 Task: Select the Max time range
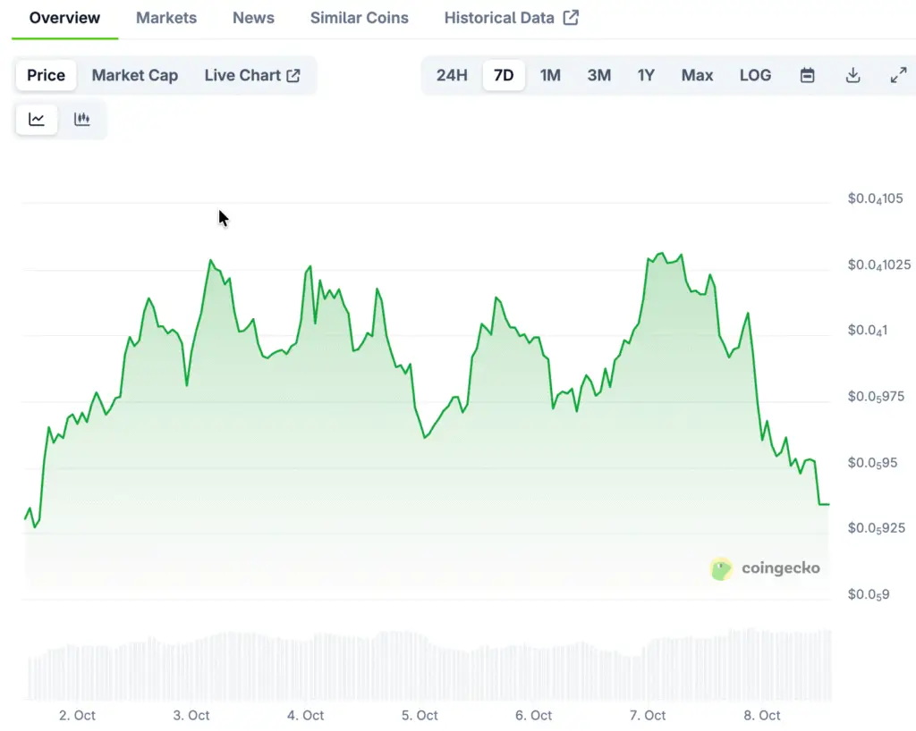[697, 76]
